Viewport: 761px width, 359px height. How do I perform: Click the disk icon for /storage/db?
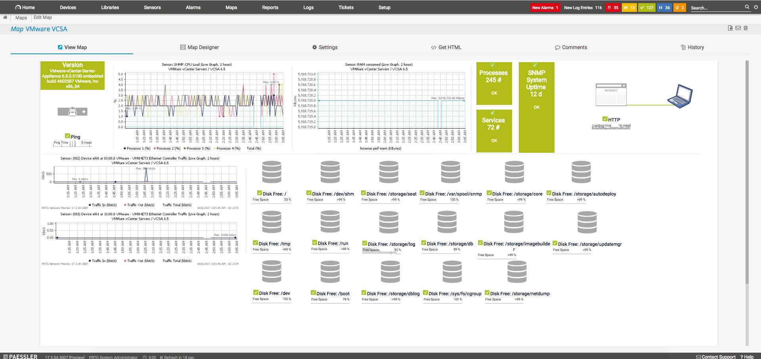click(x=447, y=222)
